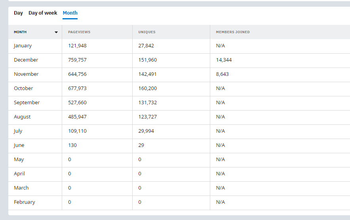Toggle Month column sort arrow

pyautogui.click(x=56, y=32)
